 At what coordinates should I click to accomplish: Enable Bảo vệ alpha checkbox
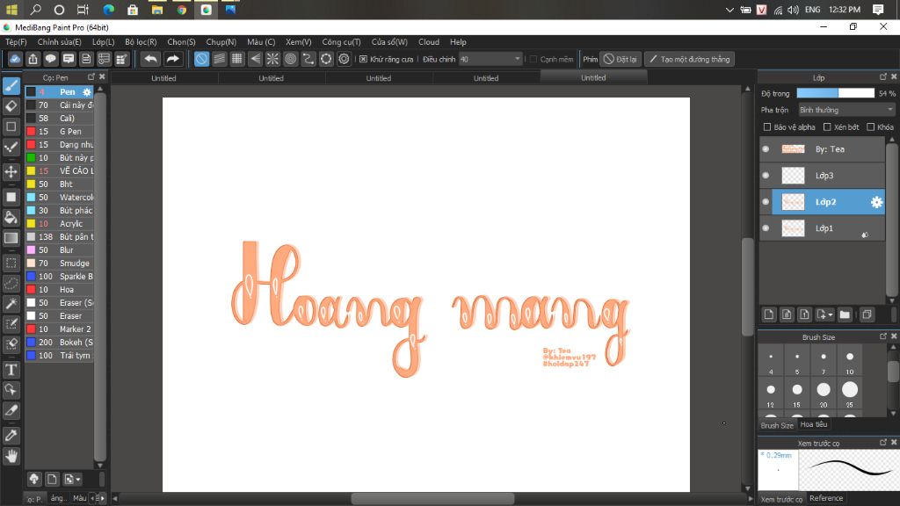point(766,126)
